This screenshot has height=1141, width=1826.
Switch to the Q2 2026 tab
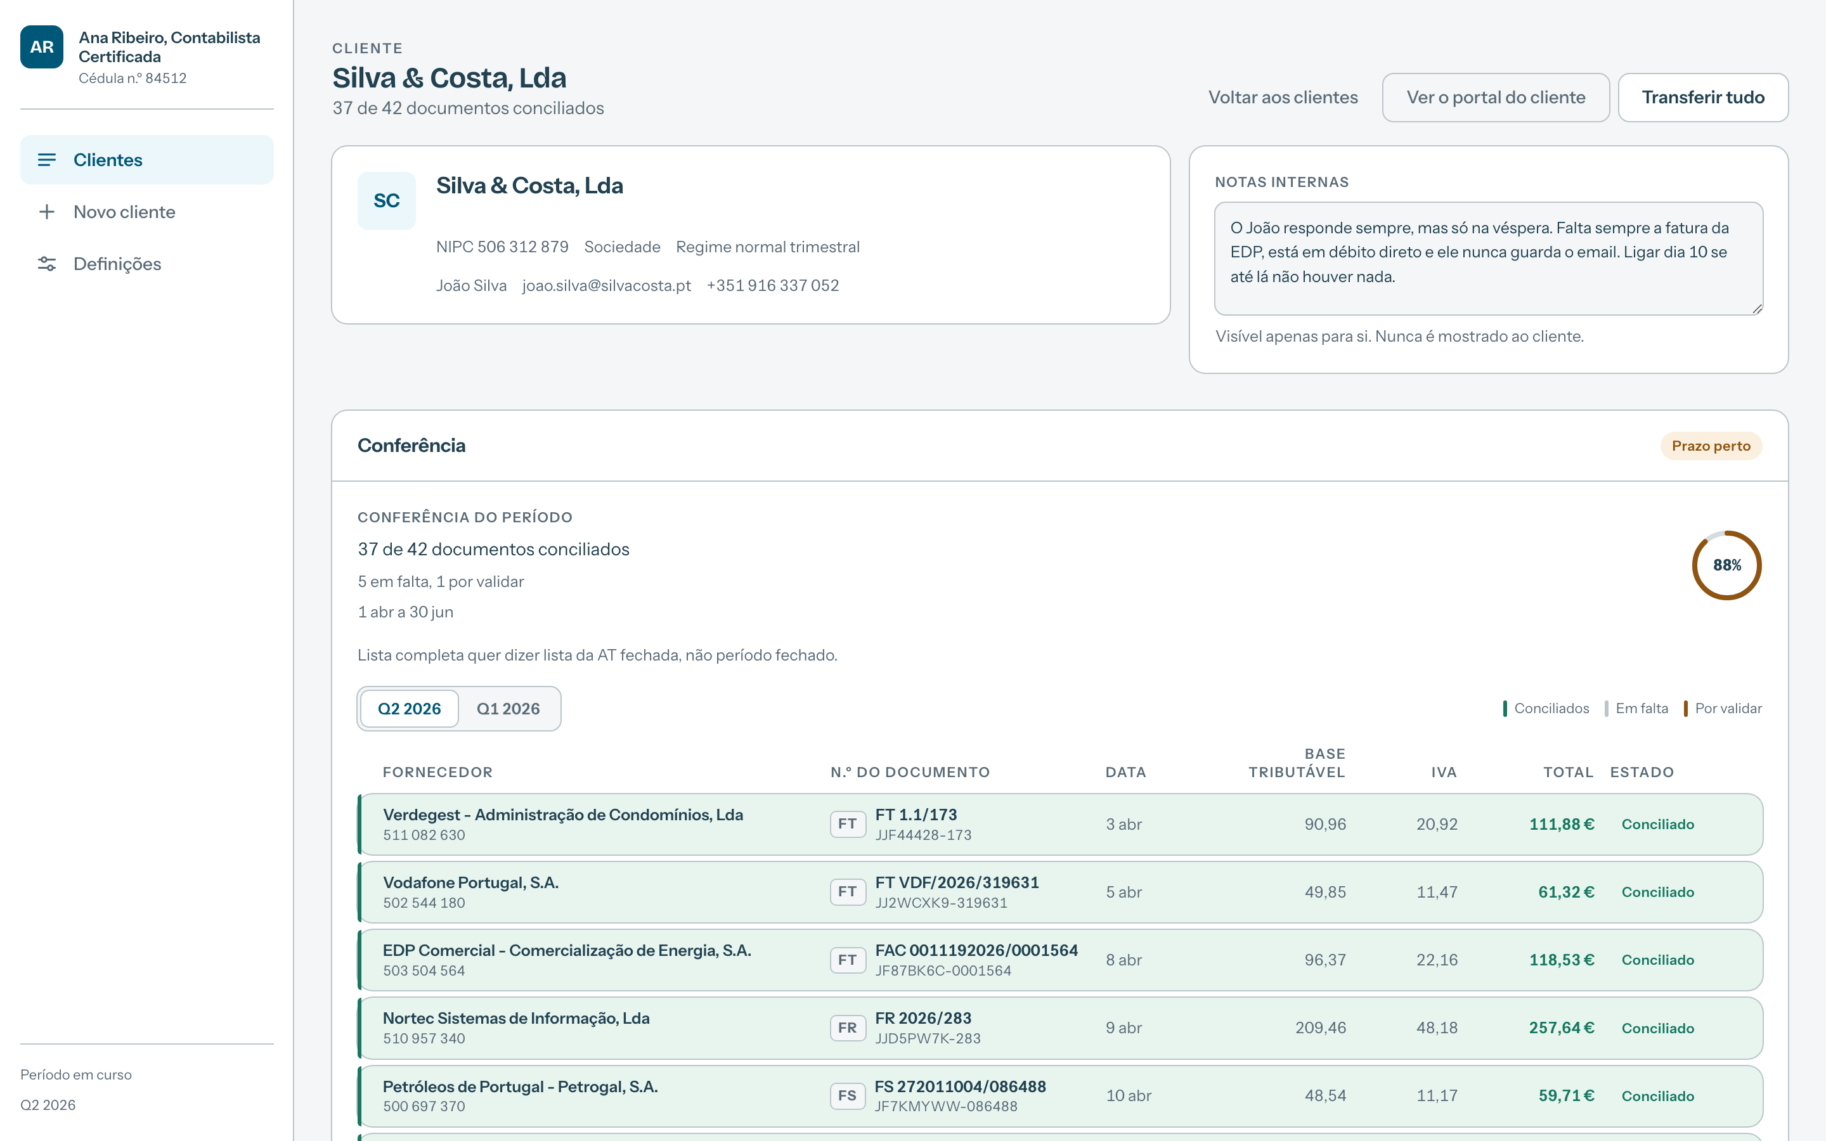click(x=410, y=709)
